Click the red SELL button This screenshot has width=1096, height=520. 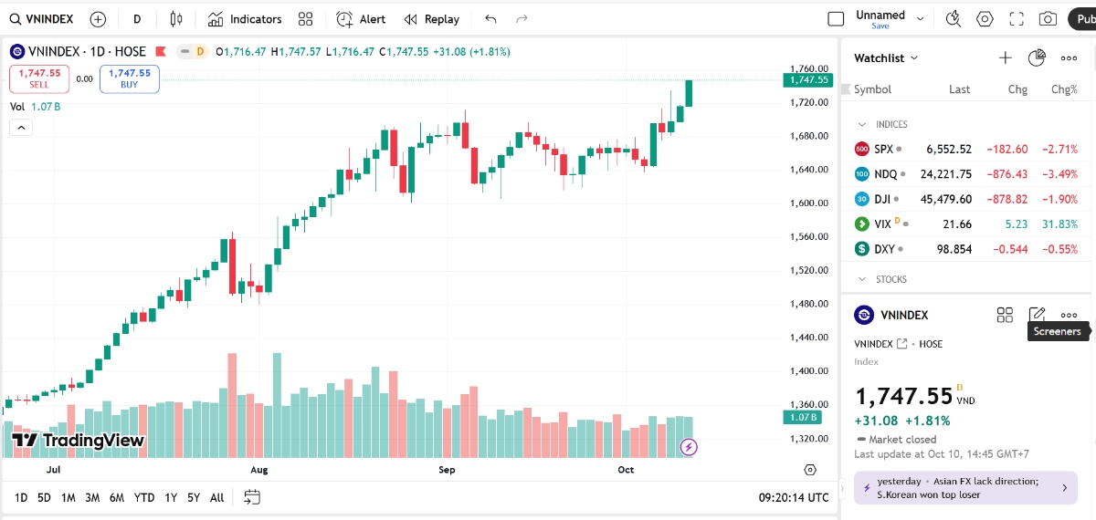click(39, 78)
